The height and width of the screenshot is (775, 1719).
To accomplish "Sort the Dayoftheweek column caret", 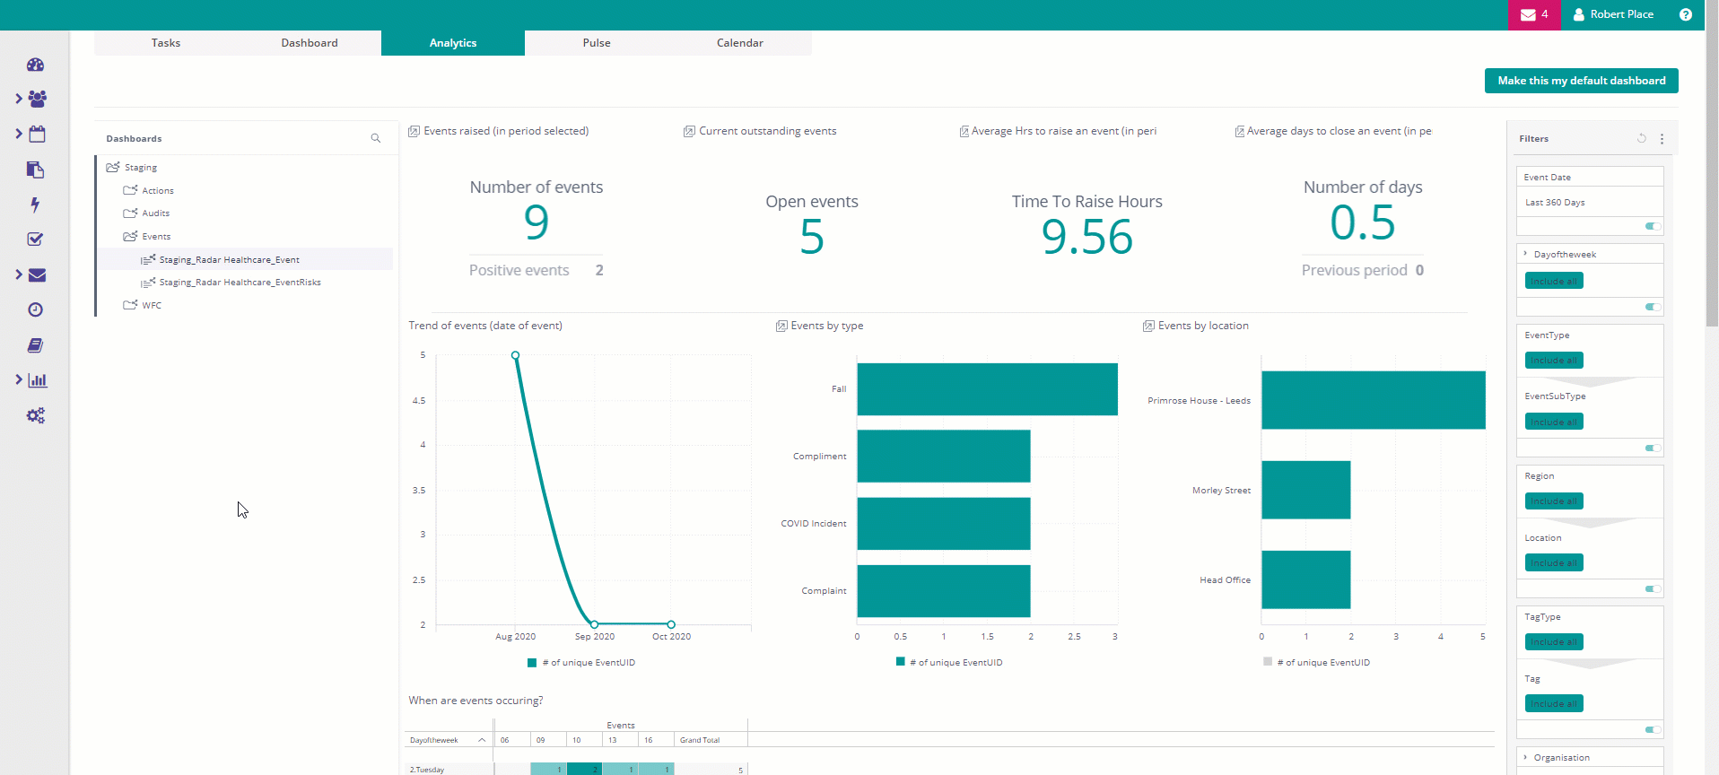I will (x=482, y=740).
